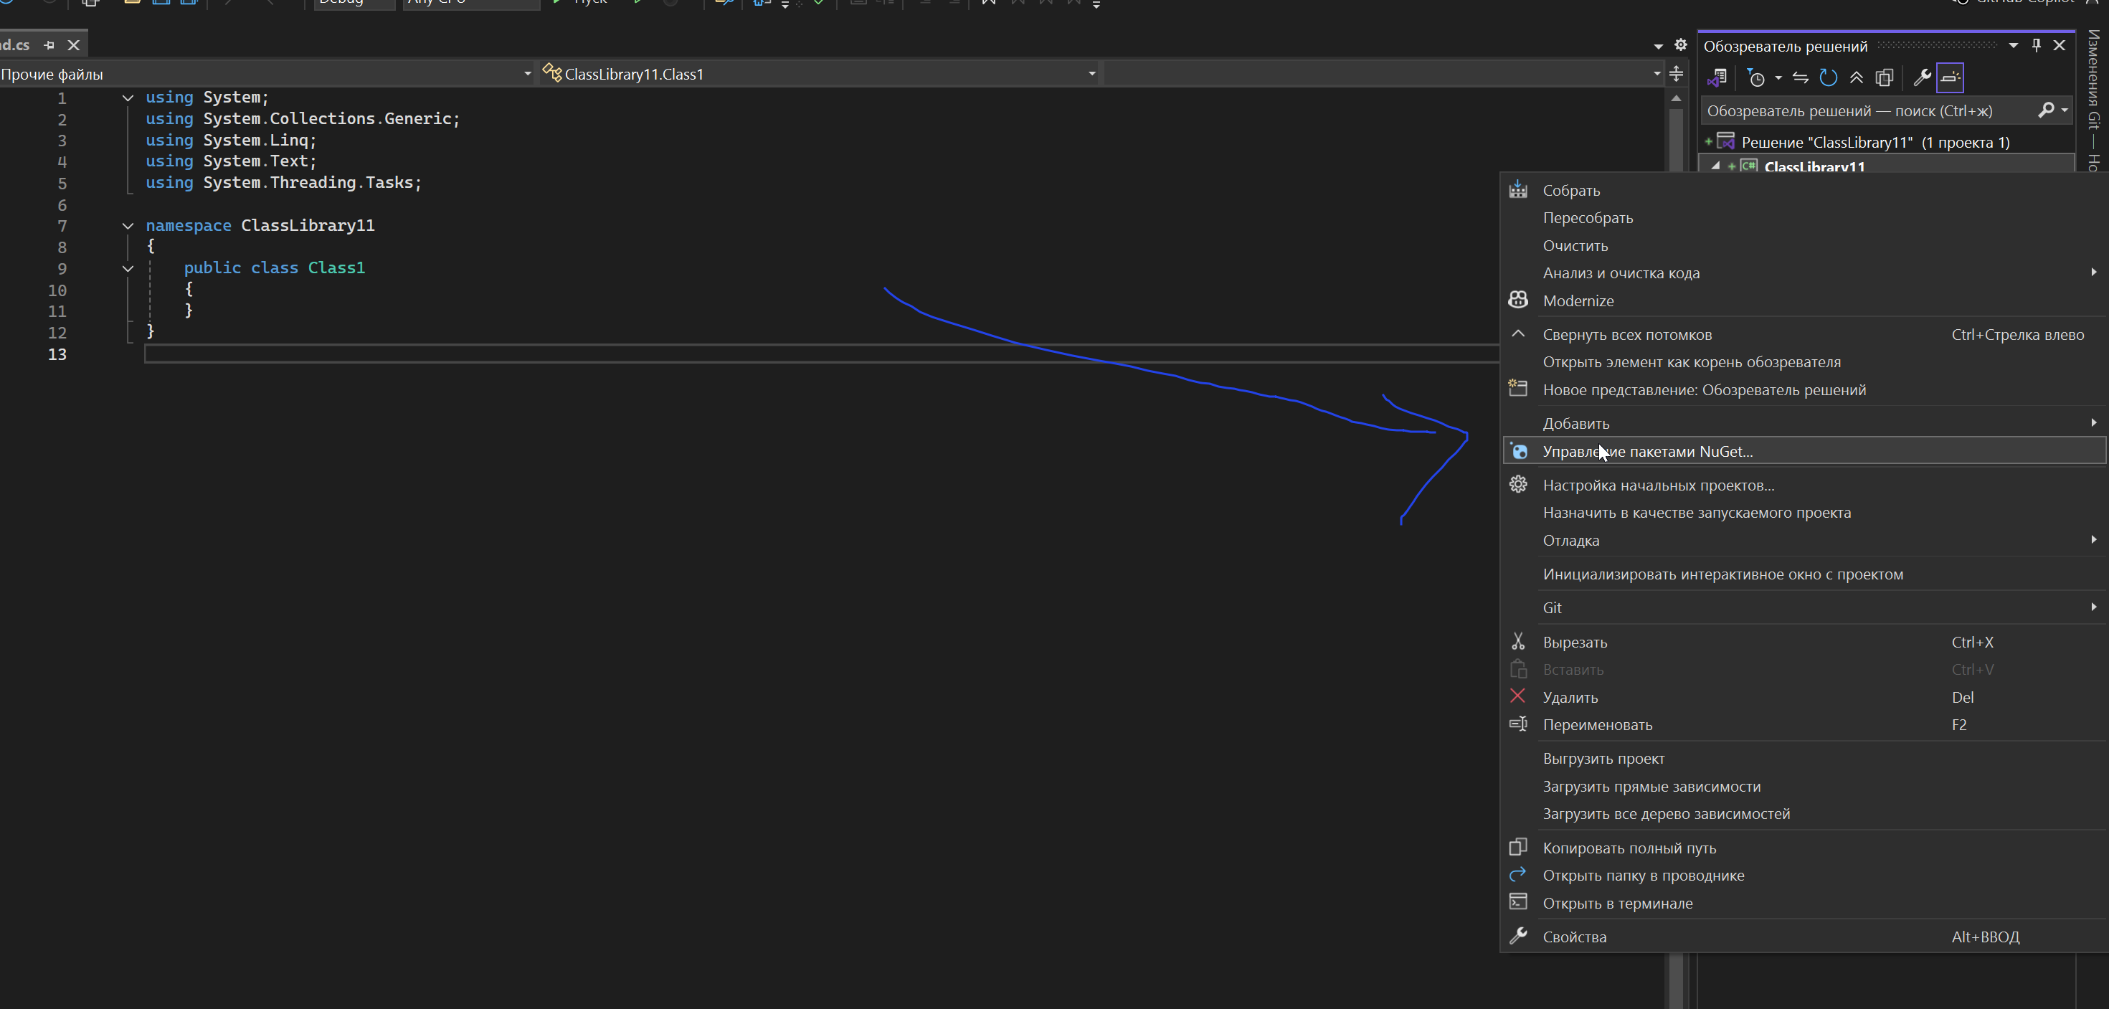Toggle Preview Selected Items button
This screenshot has width=2109, height=1009.
(1951, 77)
